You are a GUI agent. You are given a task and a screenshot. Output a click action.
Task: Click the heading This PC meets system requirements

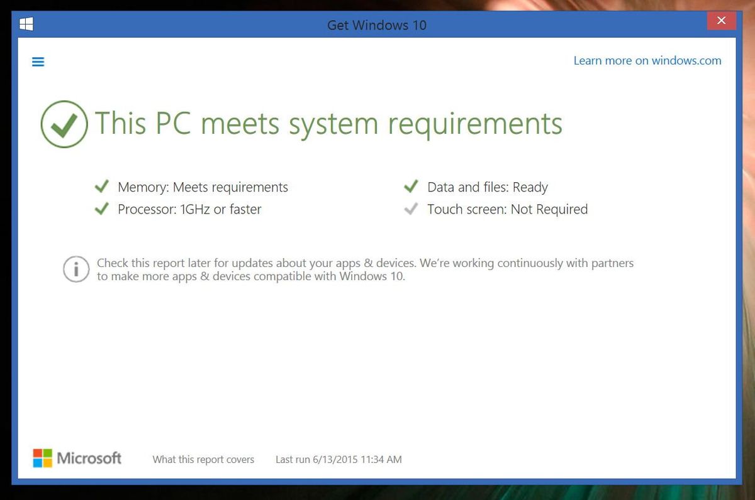tap(328, 124)
